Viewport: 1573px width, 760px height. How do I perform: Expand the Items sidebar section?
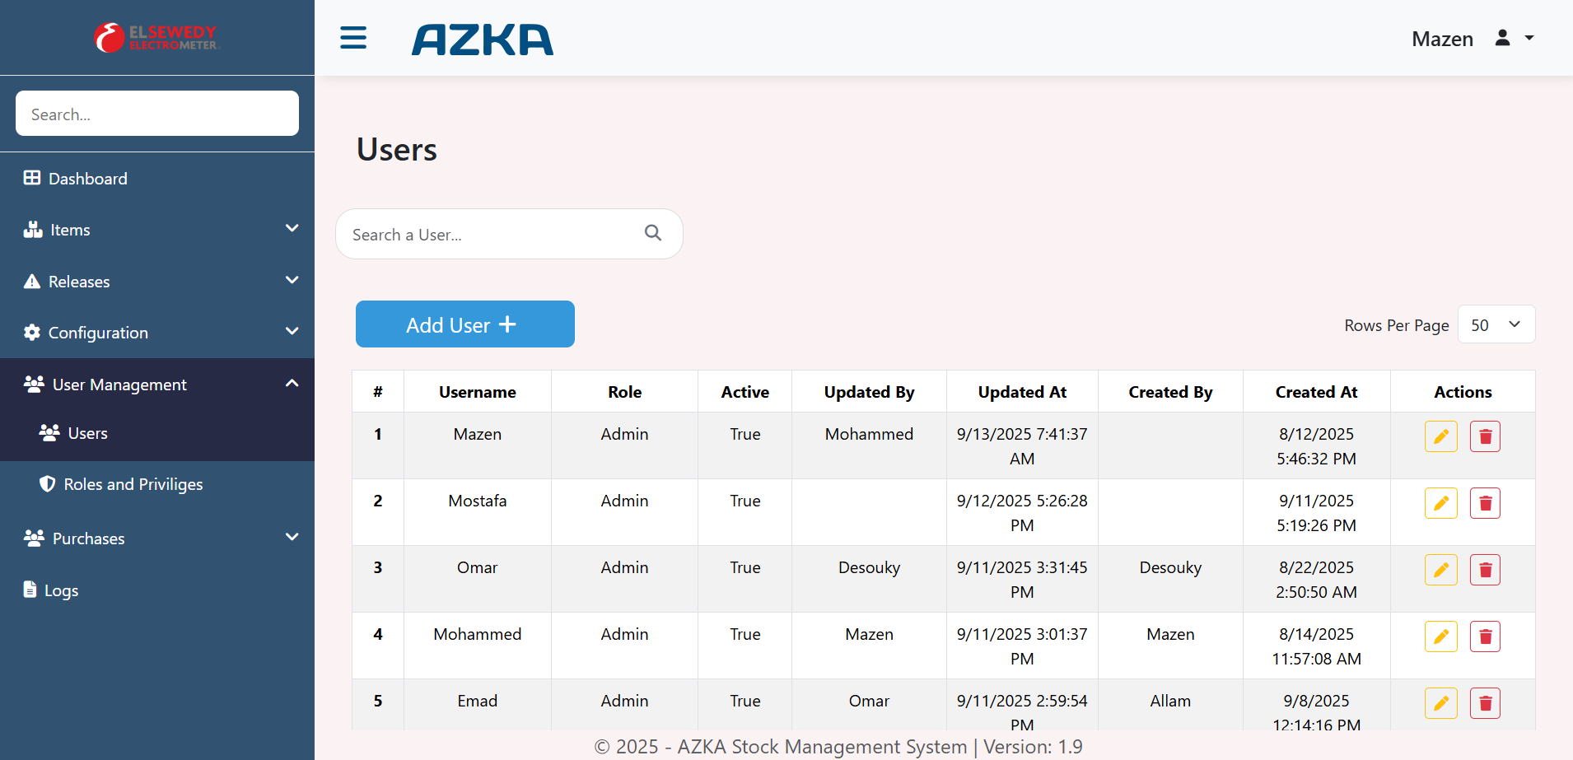pyautogui.click(x=156, y=230)
